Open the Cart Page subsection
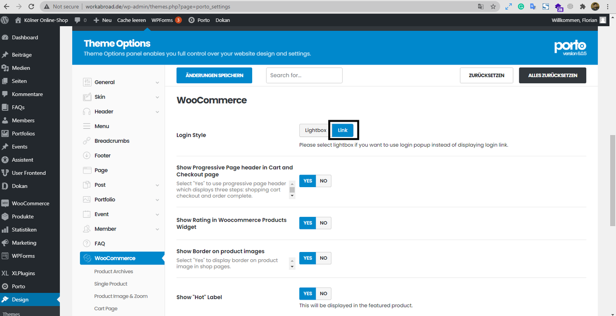Viewport: 616px width, 316px height. (x=106, y=309)
